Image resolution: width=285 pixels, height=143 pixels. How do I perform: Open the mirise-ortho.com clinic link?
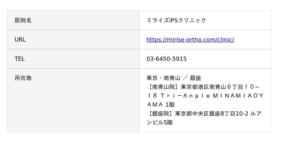[x=190, y=40]
